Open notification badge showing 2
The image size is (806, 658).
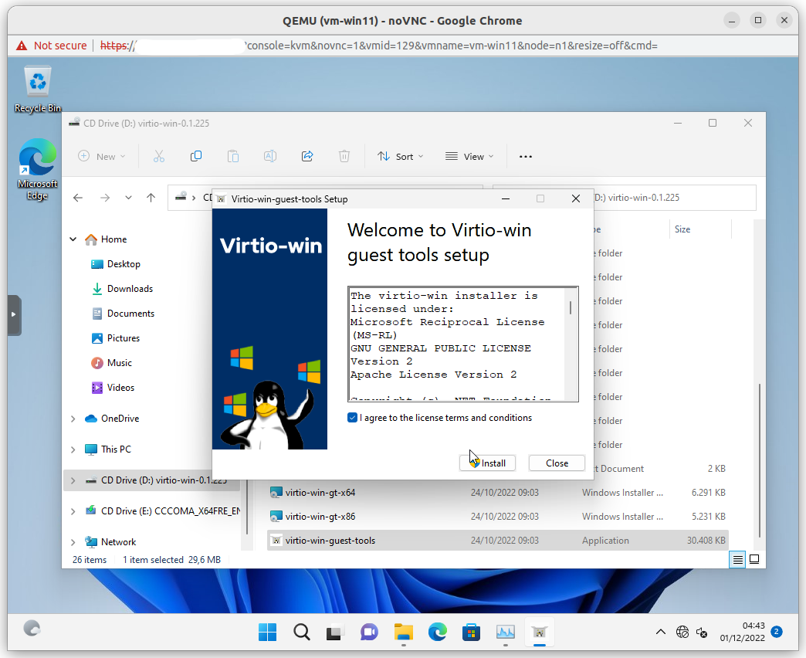[777, 632]
